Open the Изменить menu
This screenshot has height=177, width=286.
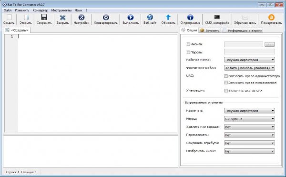(22, 10)
